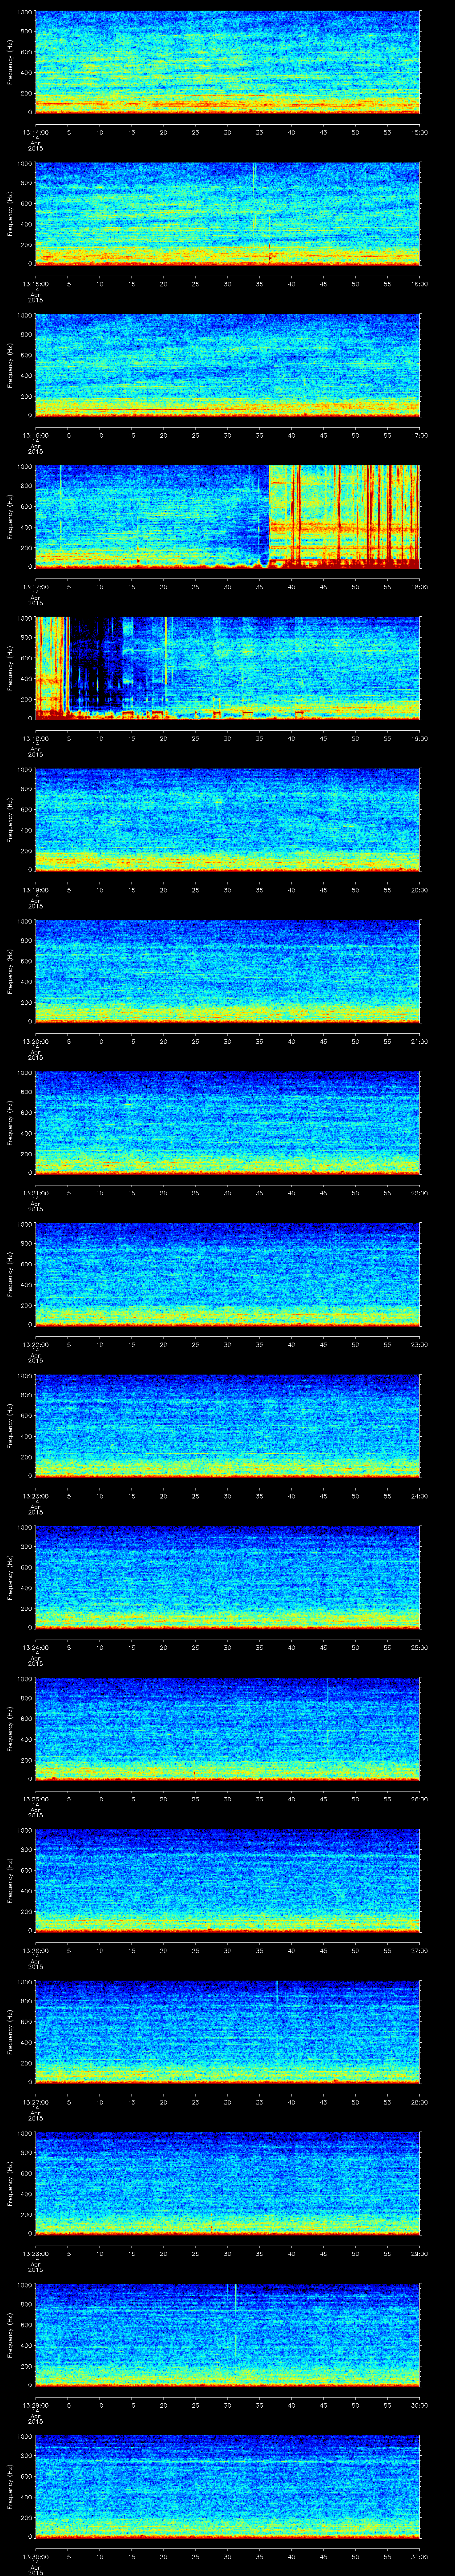455x2576 pixels.
Task: Click the 30-second tick below 13:16:00 spectrogram
Action: [227, 435]
